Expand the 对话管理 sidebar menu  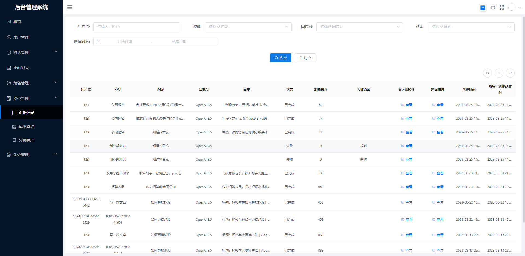tap(31, 52)
